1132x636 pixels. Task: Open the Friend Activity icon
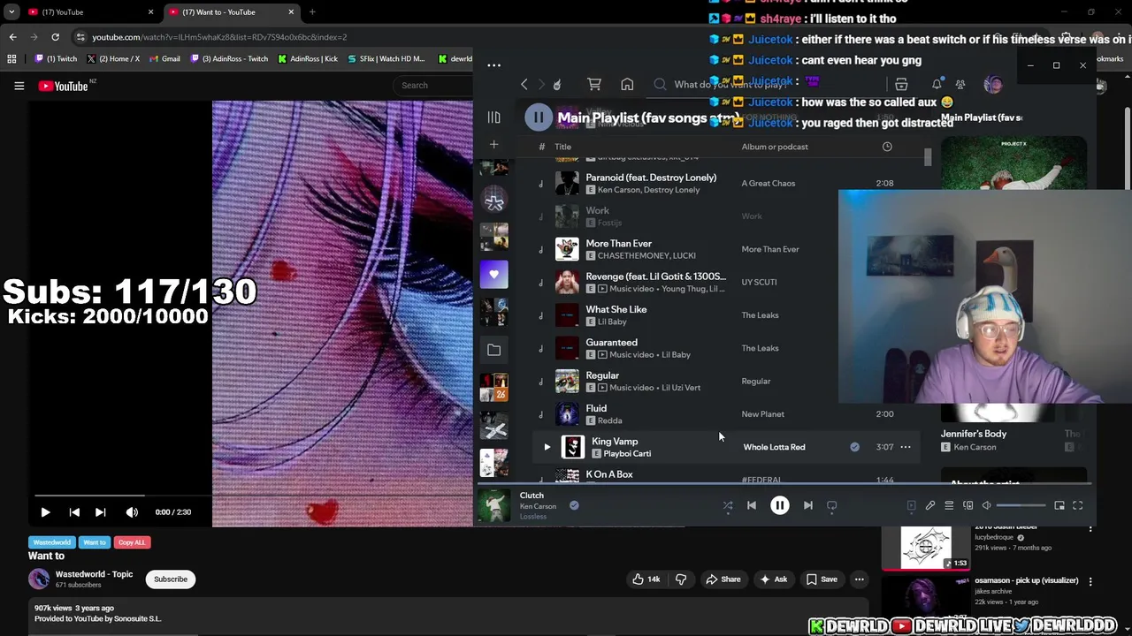click(960, 85)
